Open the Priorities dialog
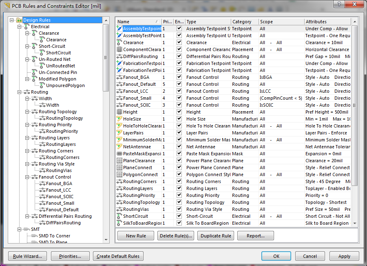Viewport: 367px width, 266px height. point(70,256)
